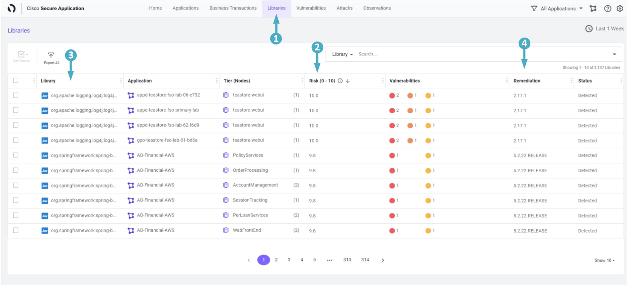The width and height of the screenshot is (628, 286).
Task: Select checkbox for appd-teastore-fso-primary-lab row
Action: (x=16, y=110)
